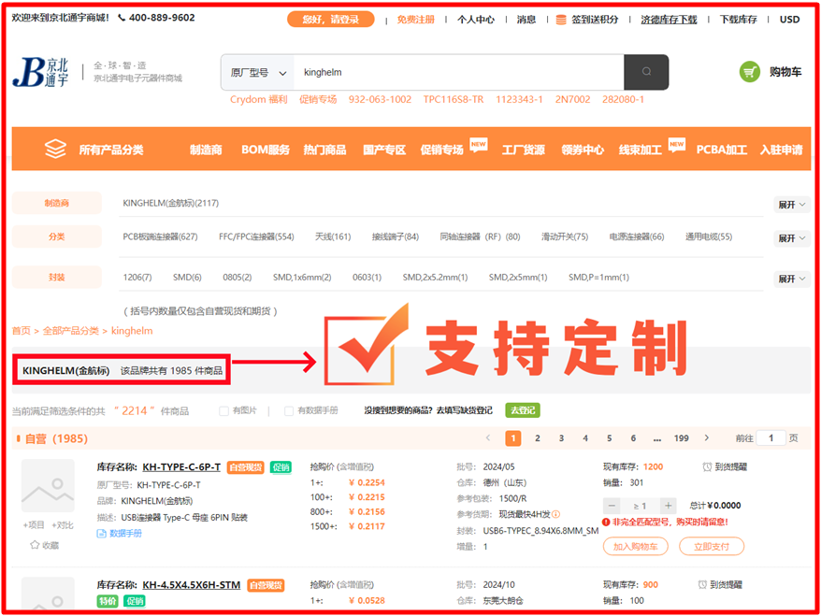The width and height of the screenshot is (821, 616).
Task: Click the 签到送积分 coin icon
Action: [561, 19]
